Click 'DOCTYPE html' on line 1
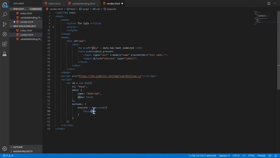Image resolution: width=280 pixels, height=158 pixels. pos(66,13)
